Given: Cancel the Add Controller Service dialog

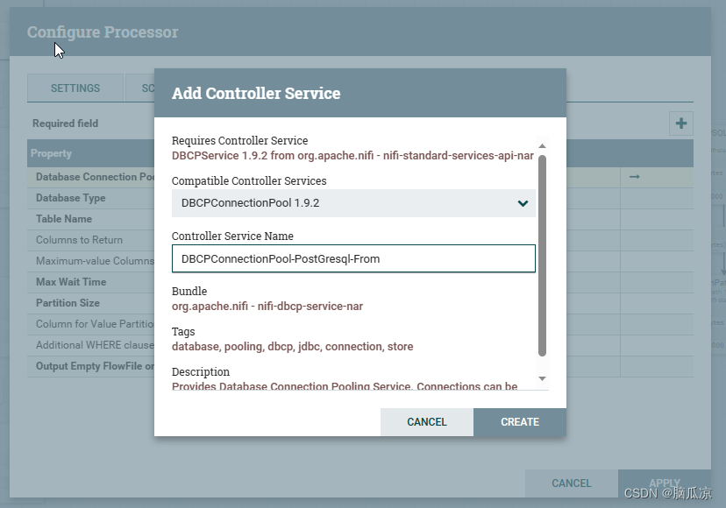Looking at the screenshot, I should click(x=426, y=422).
